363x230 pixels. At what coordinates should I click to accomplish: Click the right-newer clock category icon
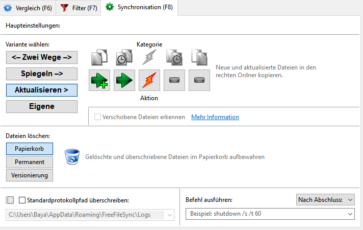[x=174, y=57]
